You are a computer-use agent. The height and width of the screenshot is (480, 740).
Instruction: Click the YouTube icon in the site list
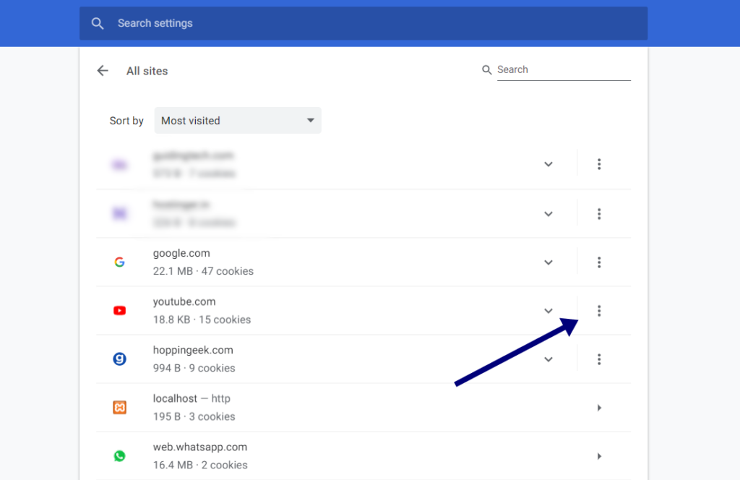point(119,310)
